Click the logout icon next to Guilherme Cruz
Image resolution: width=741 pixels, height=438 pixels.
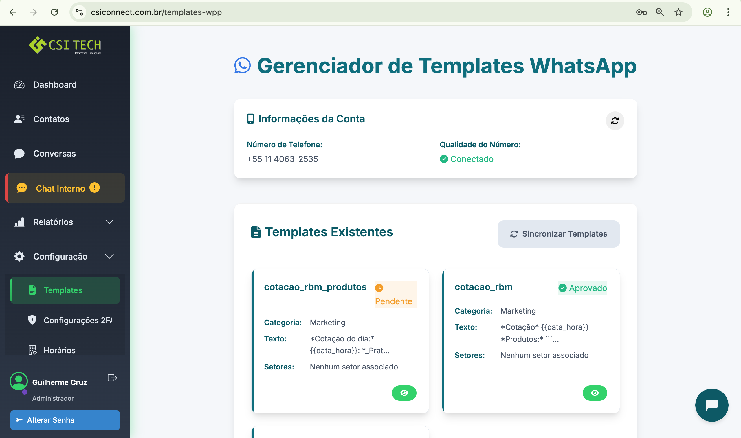[x=112, y=378]
